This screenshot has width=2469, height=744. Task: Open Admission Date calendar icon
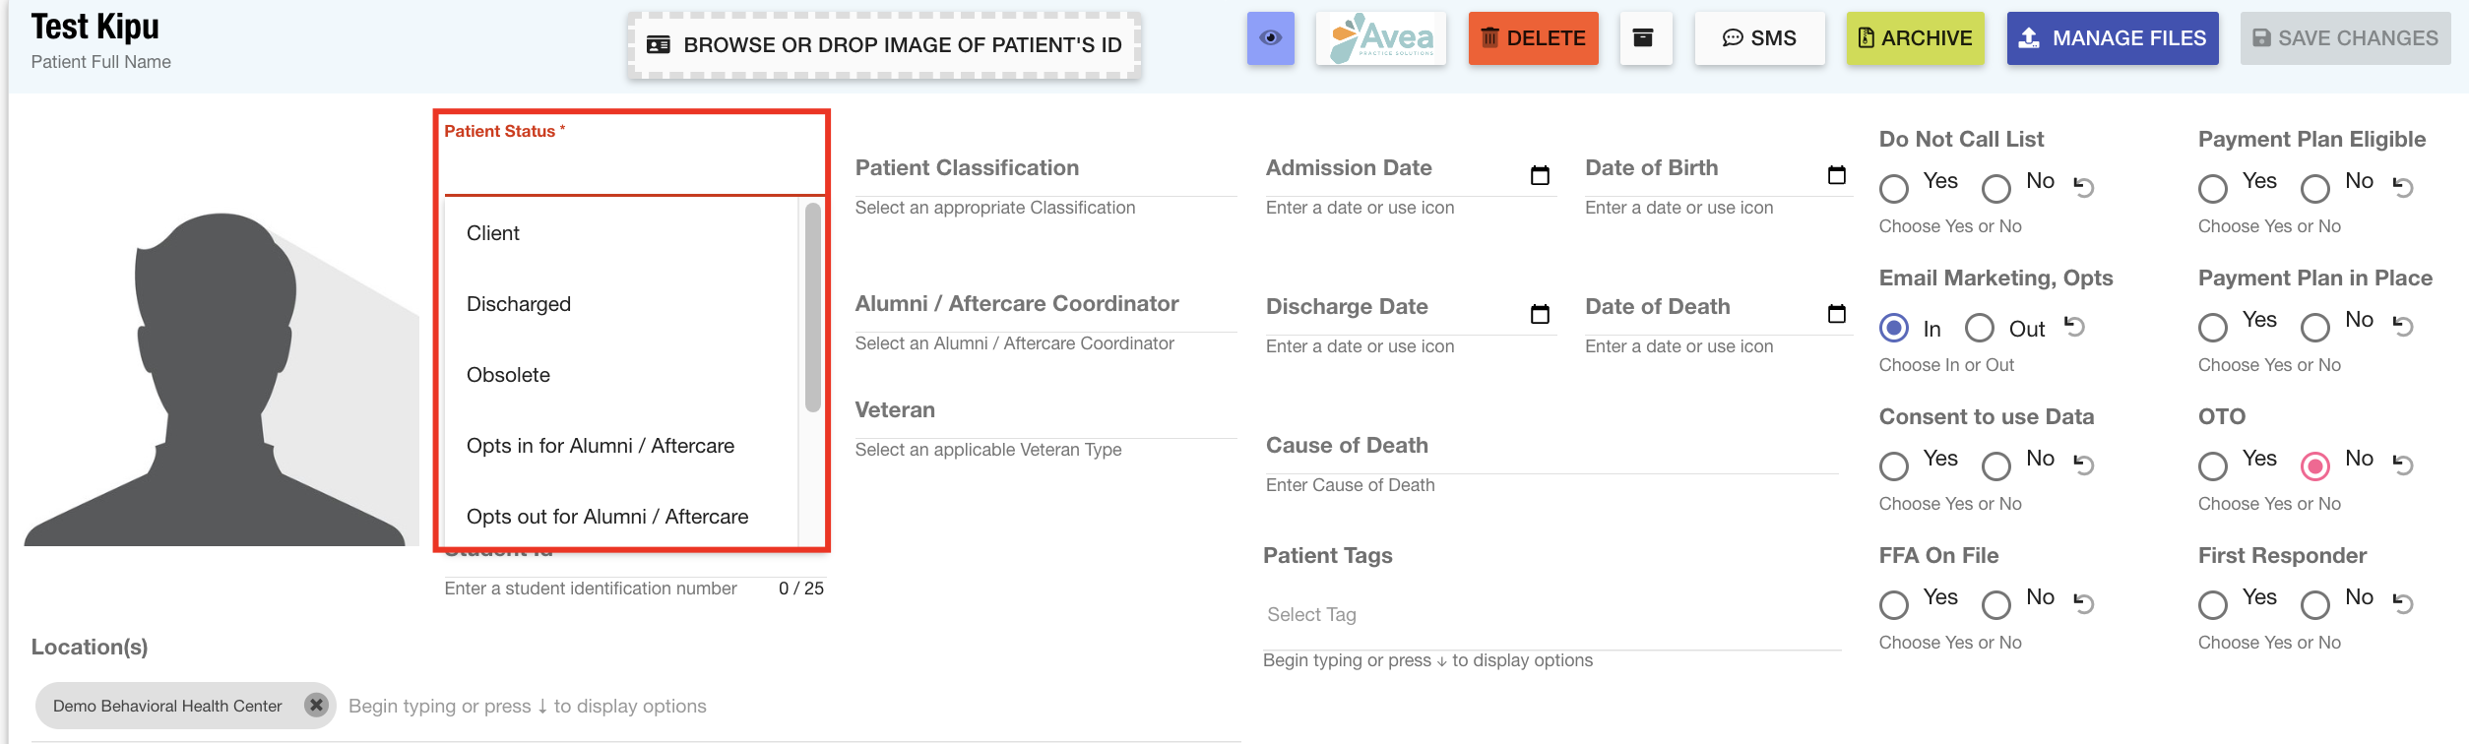pyautogui.click(x=1540, y=175)
